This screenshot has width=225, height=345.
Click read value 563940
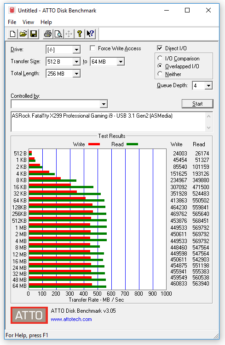coord(201,284)
